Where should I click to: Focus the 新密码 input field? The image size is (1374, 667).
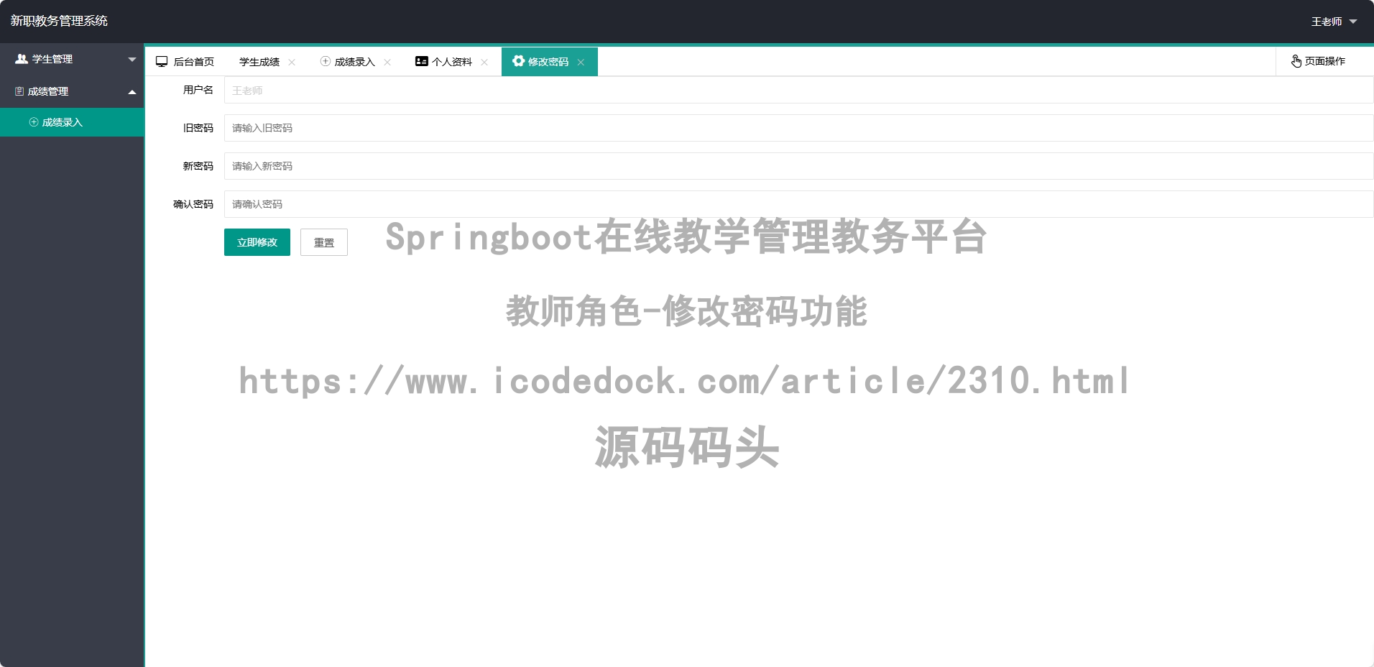[798, 166]
